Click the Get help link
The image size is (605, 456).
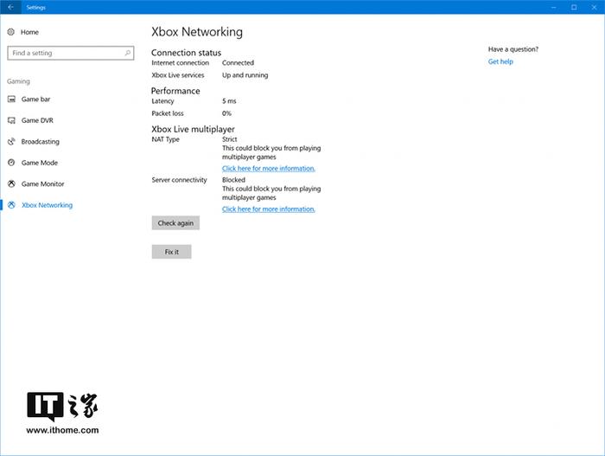pos(500,61)
